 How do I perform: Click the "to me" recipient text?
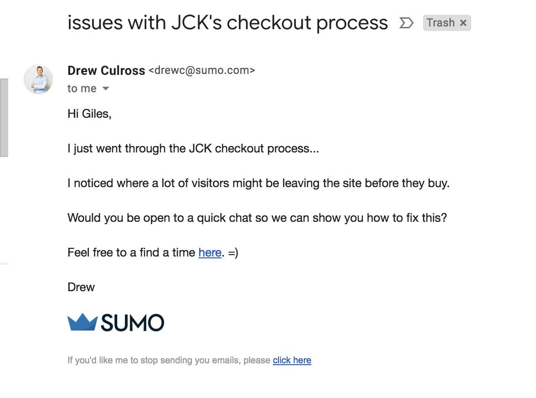pyautogui.click(x=82, y=89)
